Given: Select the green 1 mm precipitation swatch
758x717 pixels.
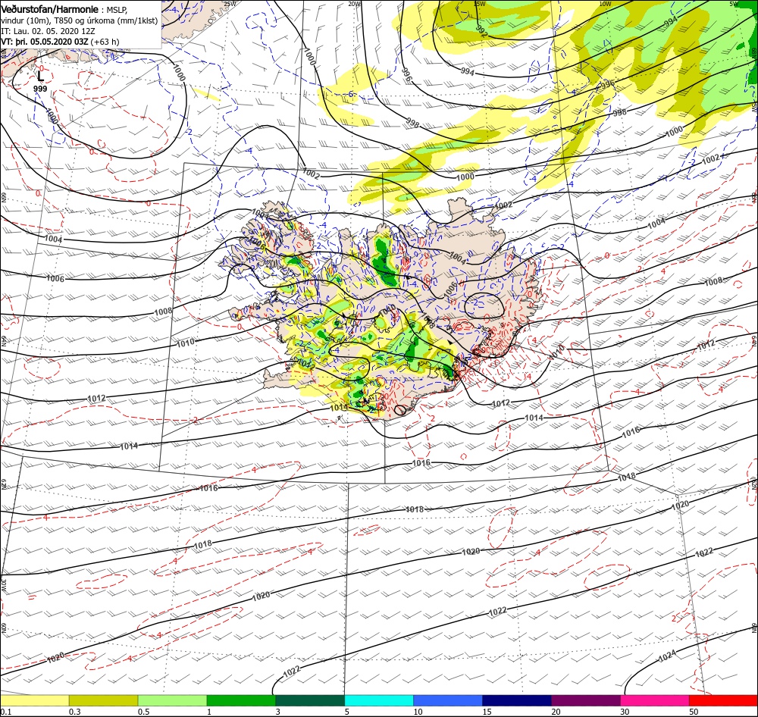Looking at the screenshot, I should point(241,700).
